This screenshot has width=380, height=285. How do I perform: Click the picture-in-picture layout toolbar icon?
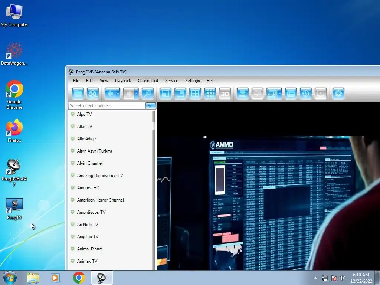(180, 94)
